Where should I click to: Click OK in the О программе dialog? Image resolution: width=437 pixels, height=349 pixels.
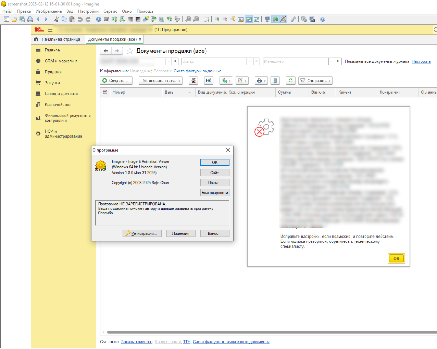click(215, 163)
